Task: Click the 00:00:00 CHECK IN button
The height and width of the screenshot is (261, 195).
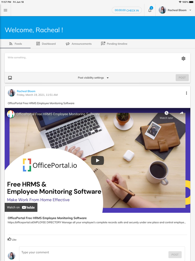Action: pyautogui.click(x=127, y=10)
